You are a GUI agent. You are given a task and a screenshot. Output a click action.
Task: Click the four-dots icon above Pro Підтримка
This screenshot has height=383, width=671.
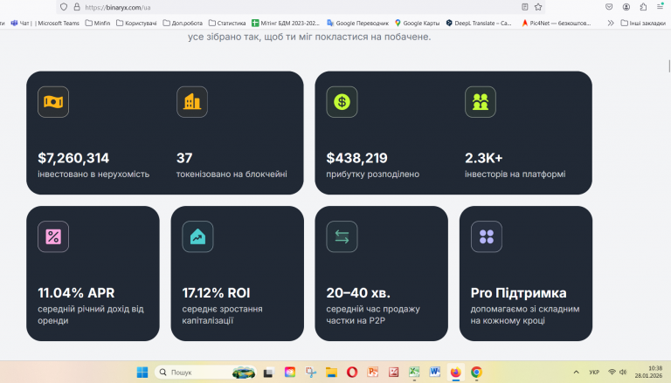pos(487,236)
